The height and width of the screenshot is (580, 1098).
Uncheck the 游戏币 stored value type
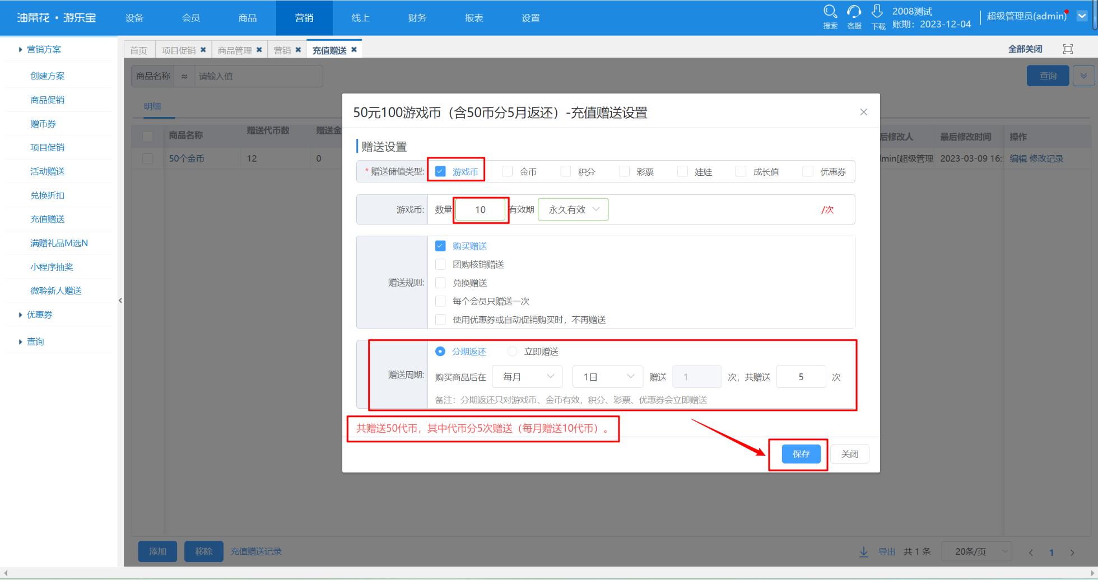tap(440, 171)
